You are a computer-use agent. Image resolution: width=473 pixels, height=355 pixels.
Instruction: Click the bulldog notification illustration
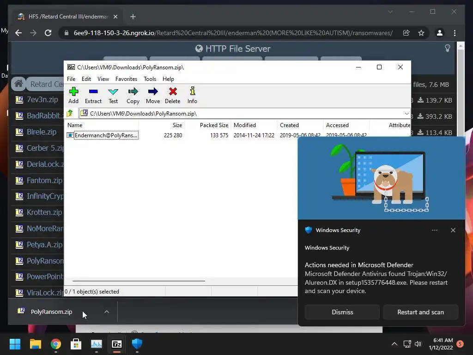pyautogui.click(x=381, y=178)
